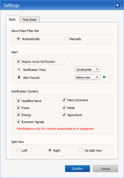Expand the Alert Sound News.wav dropdown
The image size is (124, 178).
(x=88, y=77)
